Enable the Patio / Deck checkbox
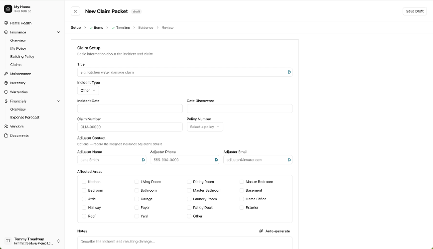 point(189,208)
